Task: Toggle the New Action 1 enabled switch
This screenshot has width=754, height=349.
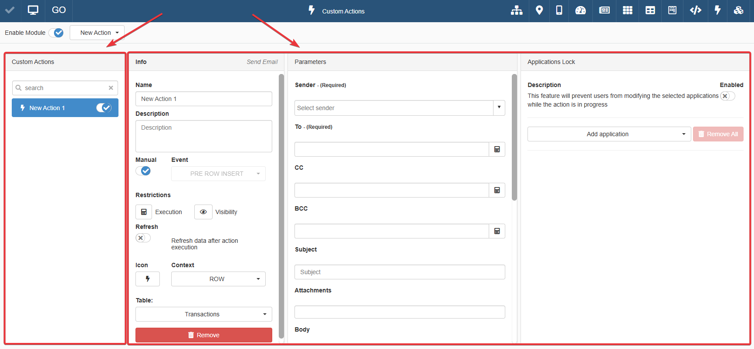Action: (x=104, y=108)
